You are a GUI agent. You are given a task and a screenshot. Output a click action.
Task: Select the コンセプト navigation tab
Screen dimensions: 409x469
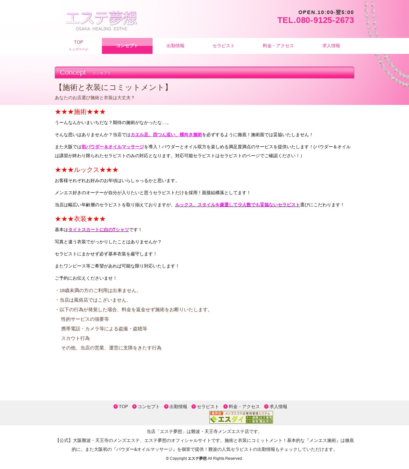(127, 46)
